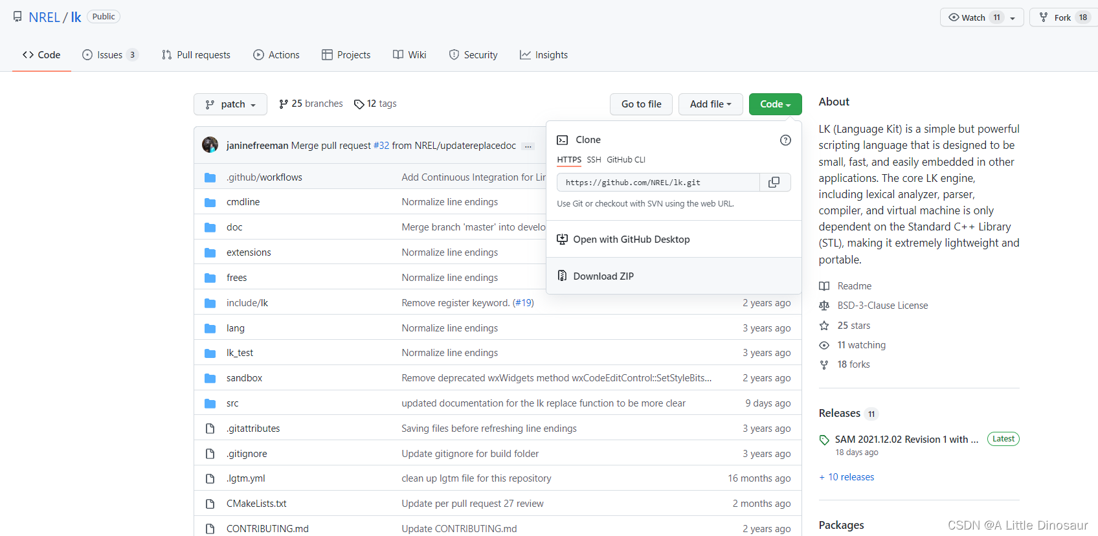
Task: Click the include/lk folder icon
Action: [x=210, y=303]
